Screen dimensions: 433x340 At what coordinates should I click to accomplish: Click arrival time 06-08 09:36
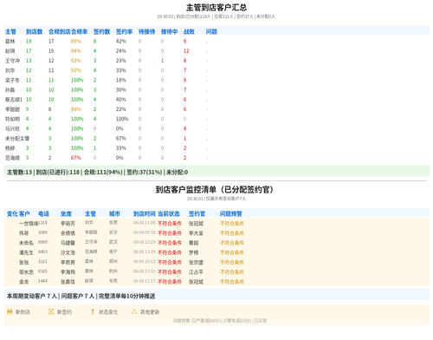click(x=145, y=232)
